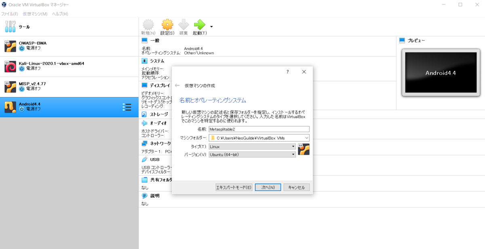
Task: Click the Shared Folders (共有フォルダー) icon
Action: point(145,180)
